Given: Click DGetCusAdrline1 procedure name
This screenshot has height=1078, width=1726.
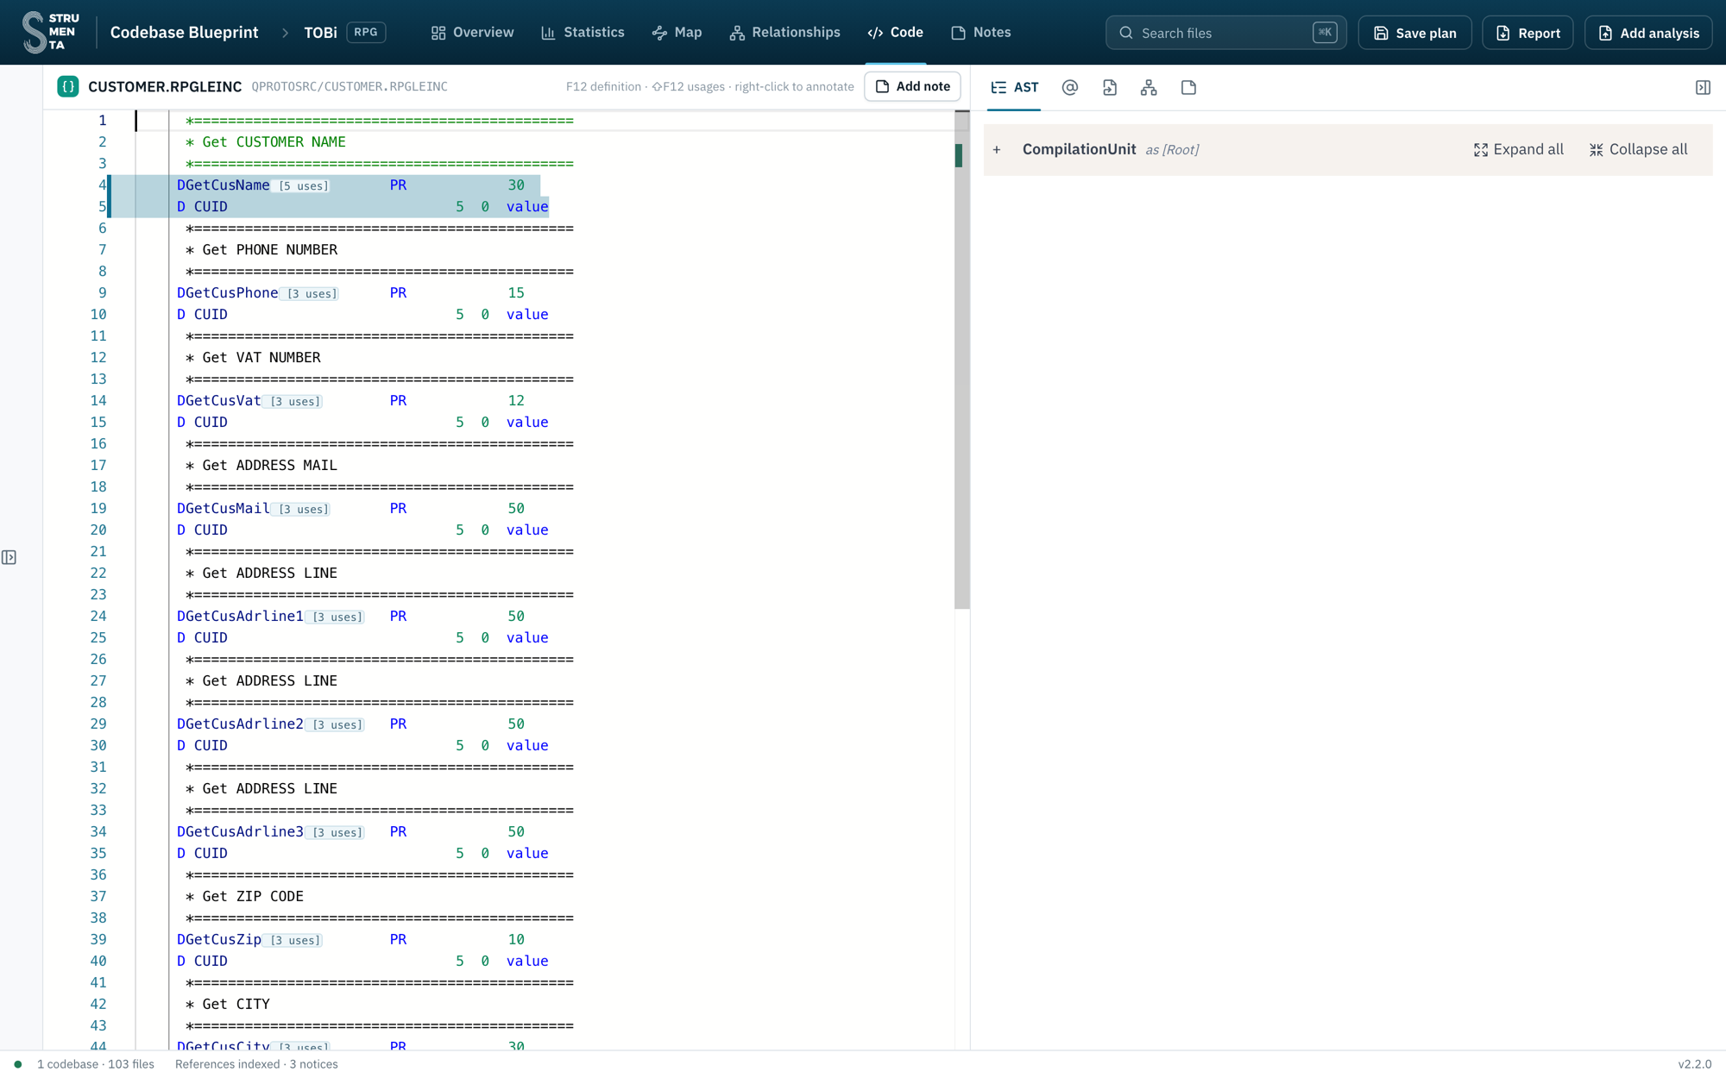Looking at the screenshot, I should [240, 616].
